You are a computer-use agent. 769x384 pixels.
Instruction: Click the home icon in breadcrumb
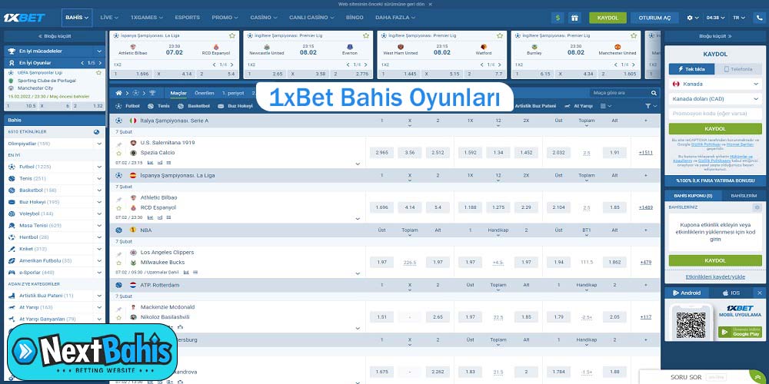coord(118,93)
